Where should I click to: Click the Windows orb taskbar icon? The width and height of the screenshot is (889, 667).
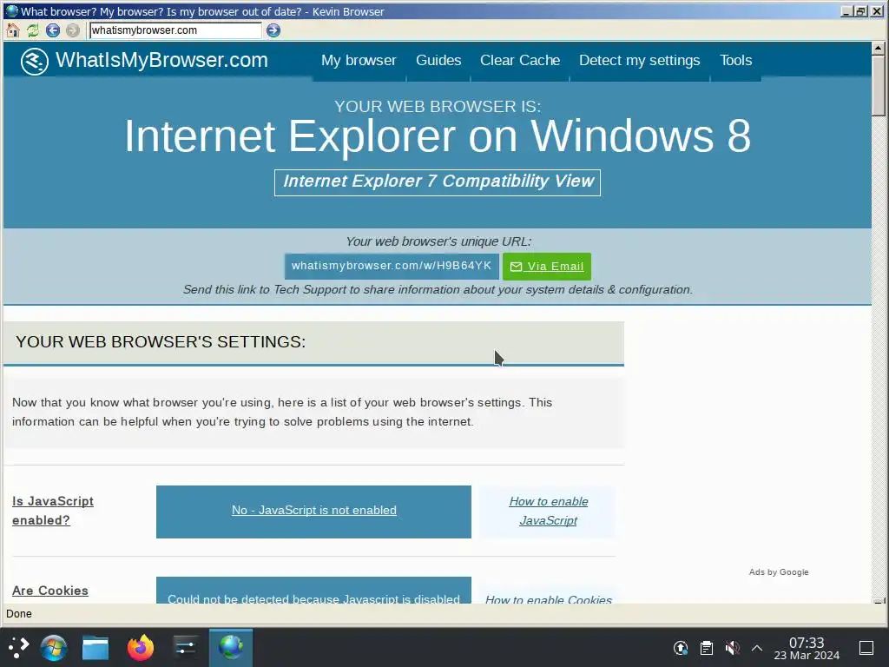(x=54, y=647)
